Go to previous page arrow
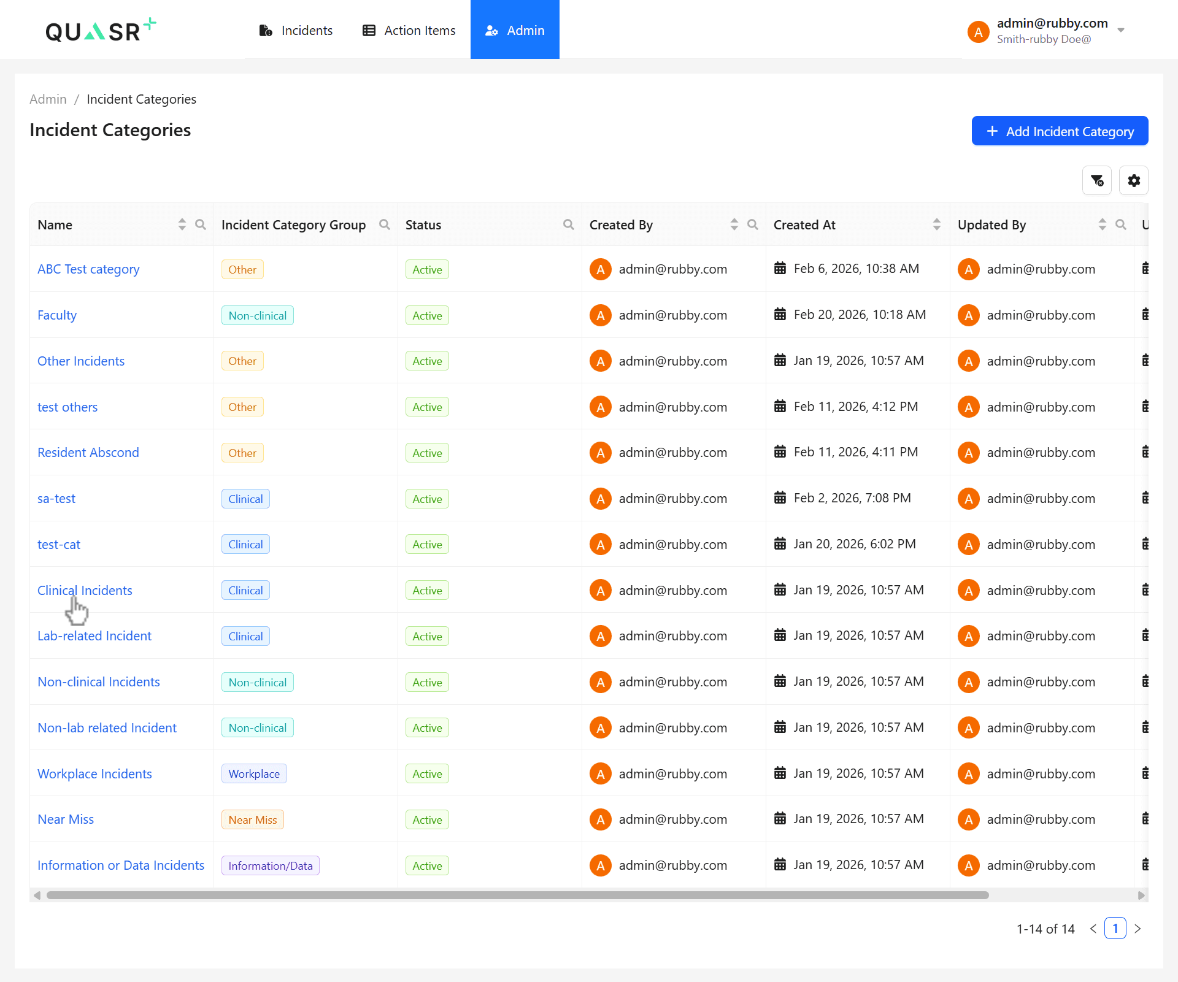The height and width of the screenshot is (982, 1178). 1093,929
